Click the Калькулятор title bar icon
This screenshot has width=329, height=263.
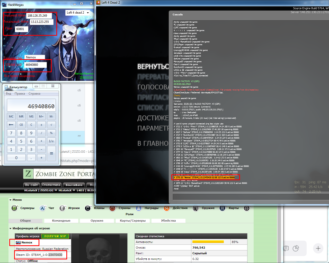tap(6, 87)
